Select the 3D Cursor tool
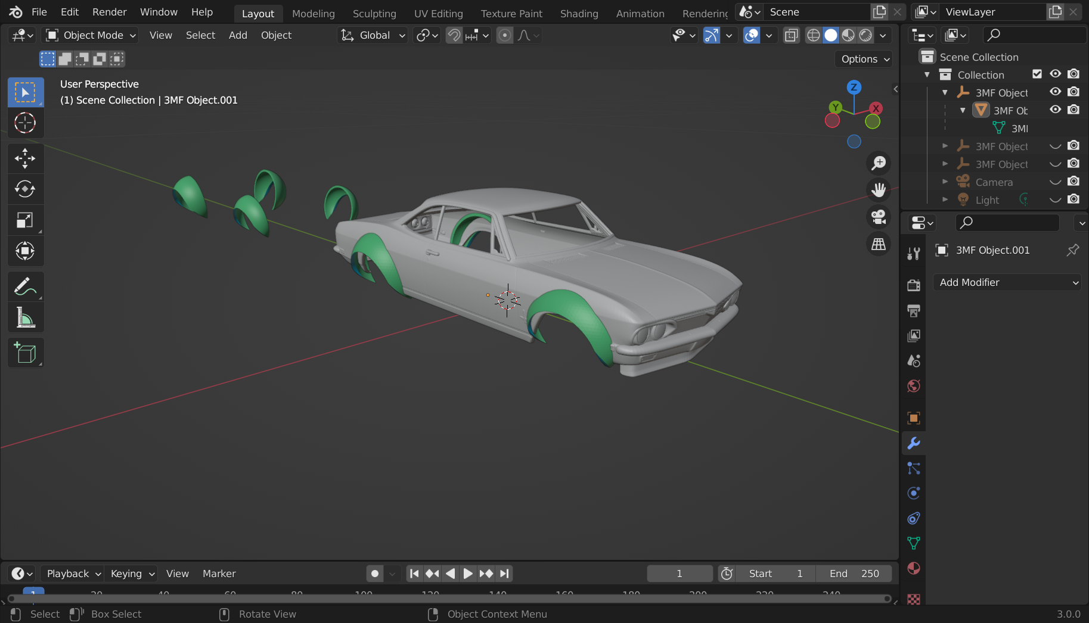This screenshot has width=1089, height=623. pos(25,123)
